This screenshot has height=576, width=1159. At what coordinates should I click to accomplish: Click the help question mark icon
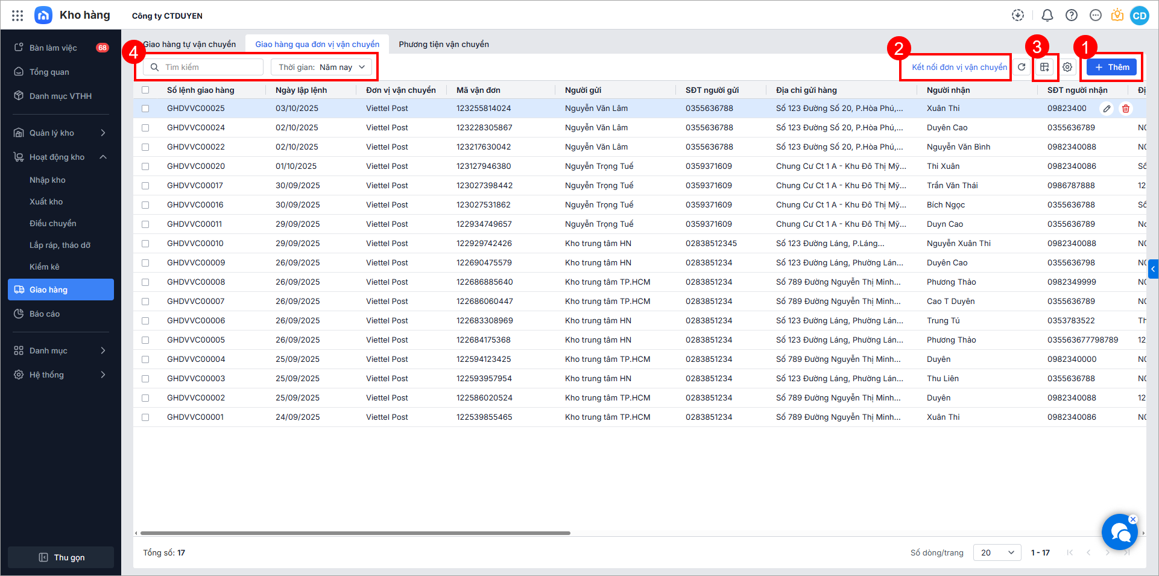click(1072, 16)
